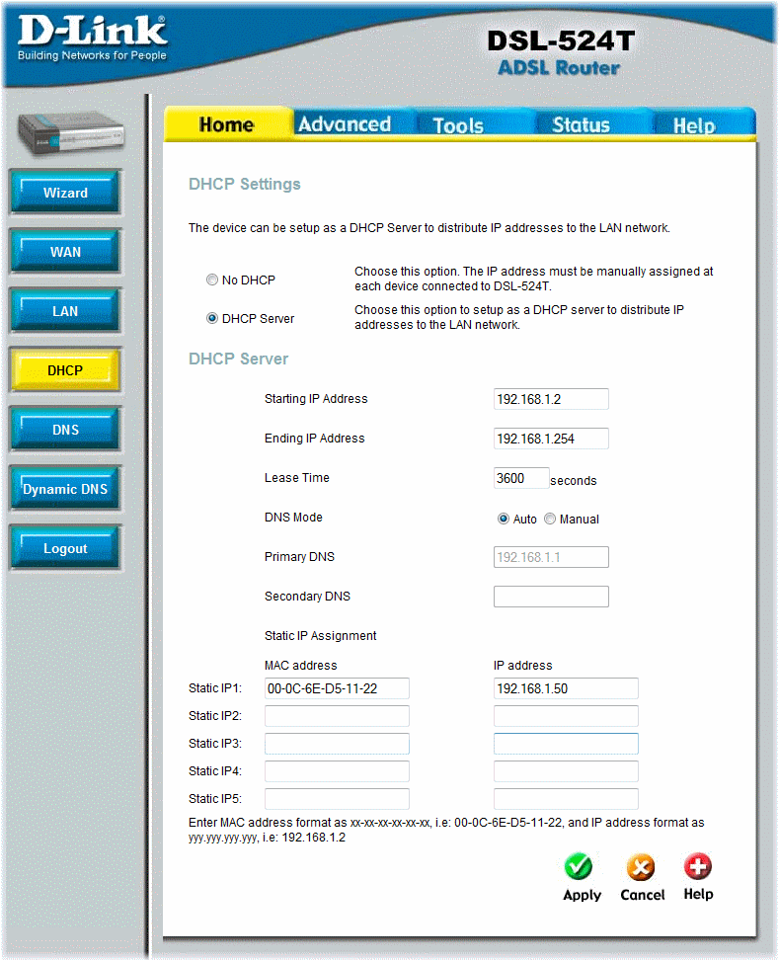Click the 'DNS Mode' label
This screenshot has width=779, height=961.
click(293, 518)
